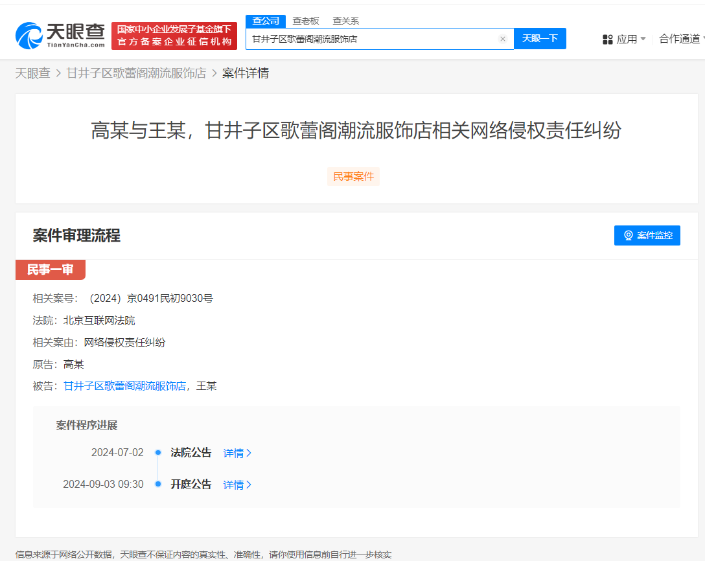
Task: Switch to the 查关系 search tab
Action: click(346, 21)
